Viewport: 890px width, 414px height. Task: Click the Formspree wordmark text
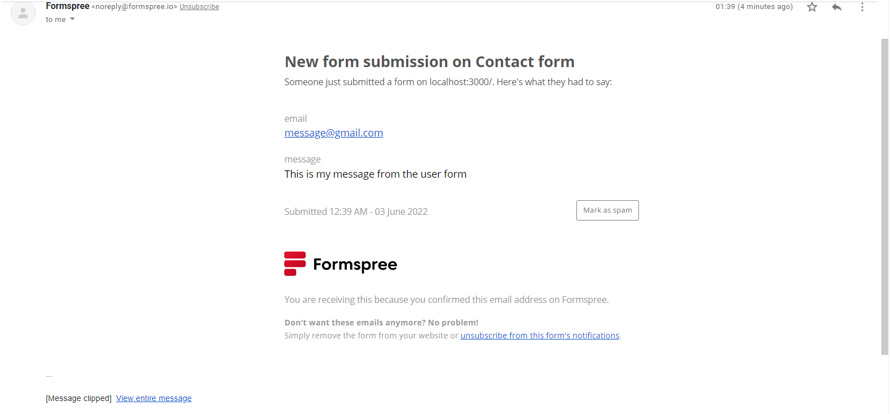[x=355, y=265]
